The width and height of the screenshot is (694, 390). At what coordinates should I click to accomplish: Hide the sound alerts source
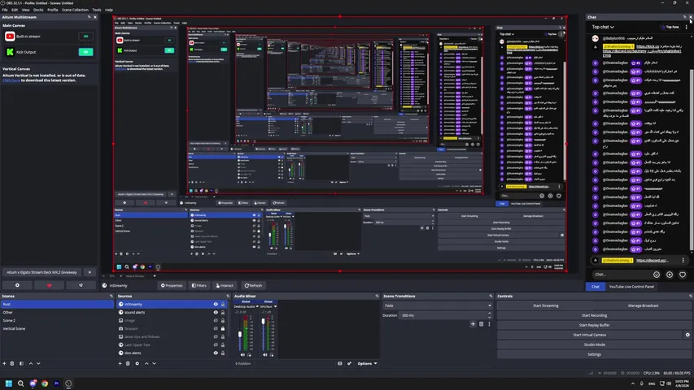coord(216,312)
